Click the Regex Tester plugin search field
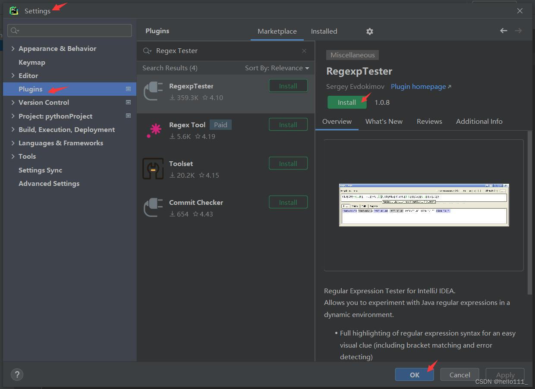The width and height of the screenshot is (535, 389). (225, 51)
